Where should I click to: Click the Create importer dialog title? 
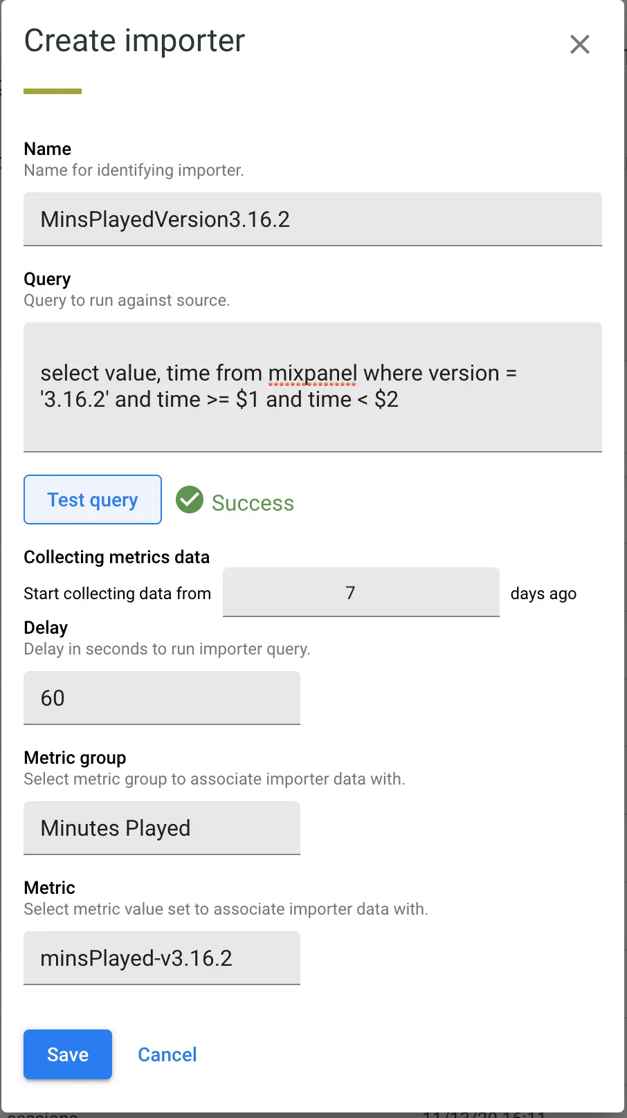click(x=134, y=41)
